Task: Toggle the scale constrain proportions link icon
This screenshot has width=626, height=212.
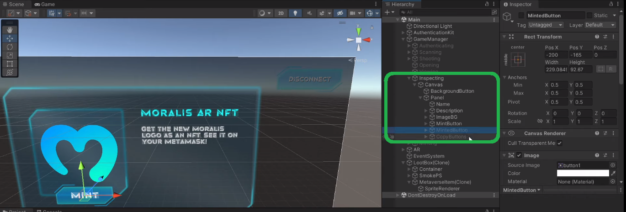Action: coord(539,122)
